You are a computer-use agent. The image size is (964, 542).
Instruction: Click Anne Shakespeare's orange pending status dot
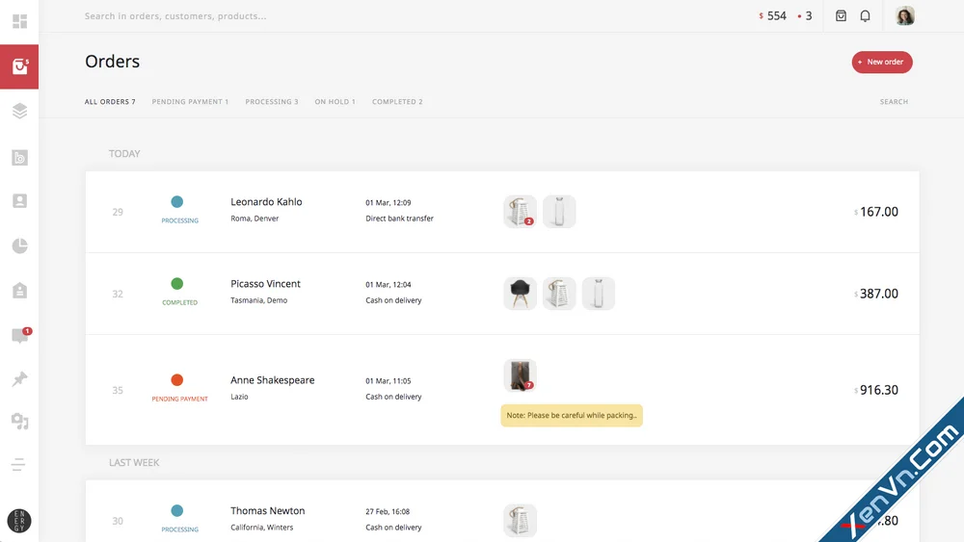[x=177, y=380]
